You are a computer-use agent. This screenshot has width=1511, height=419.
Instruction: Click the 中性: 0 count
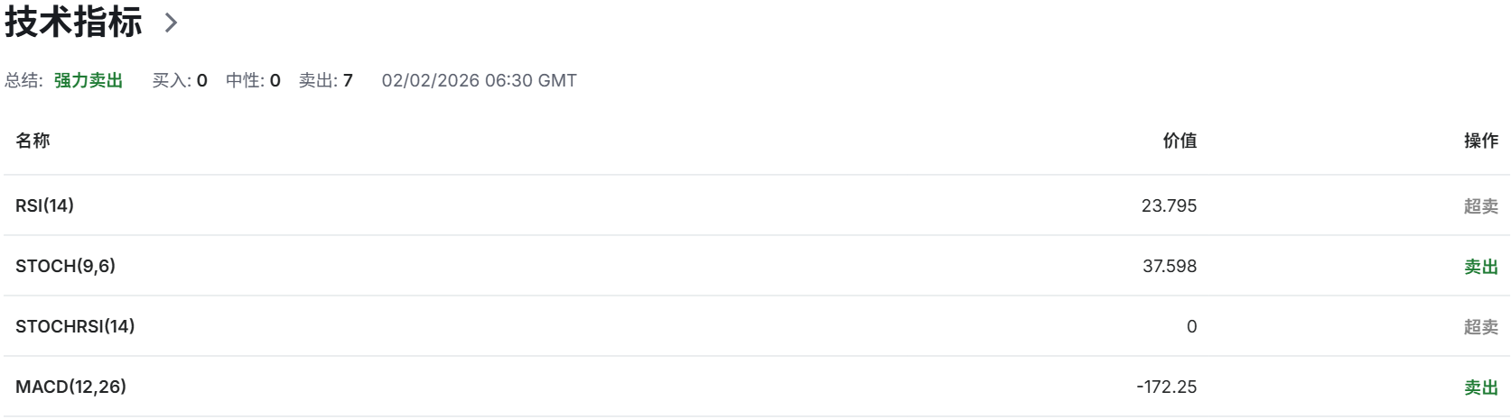(x=253, y=80)
